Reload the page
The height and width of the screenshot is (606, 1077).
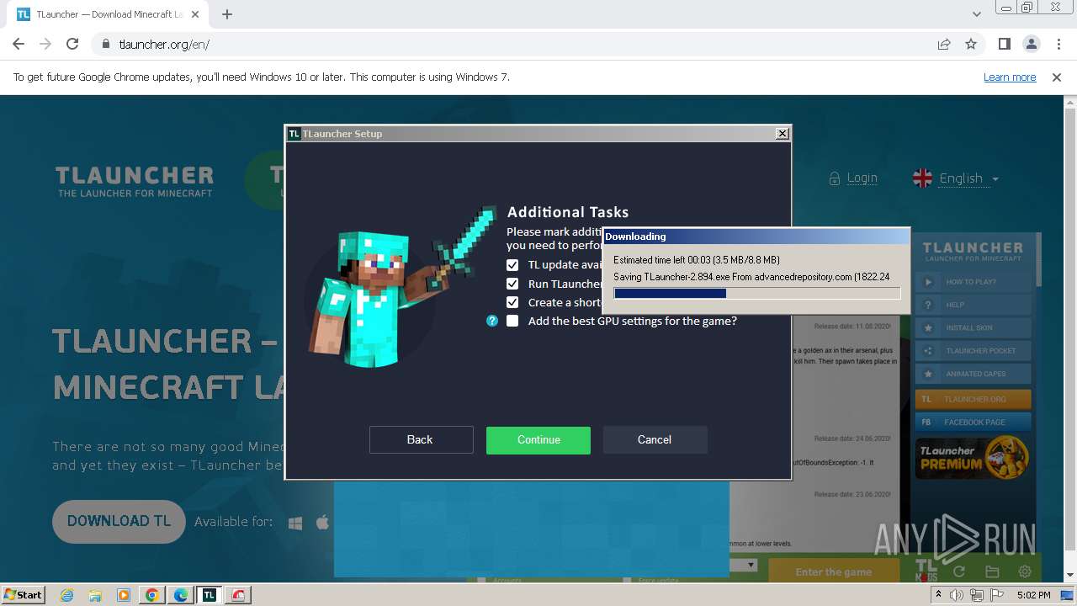tap(72, 44)
